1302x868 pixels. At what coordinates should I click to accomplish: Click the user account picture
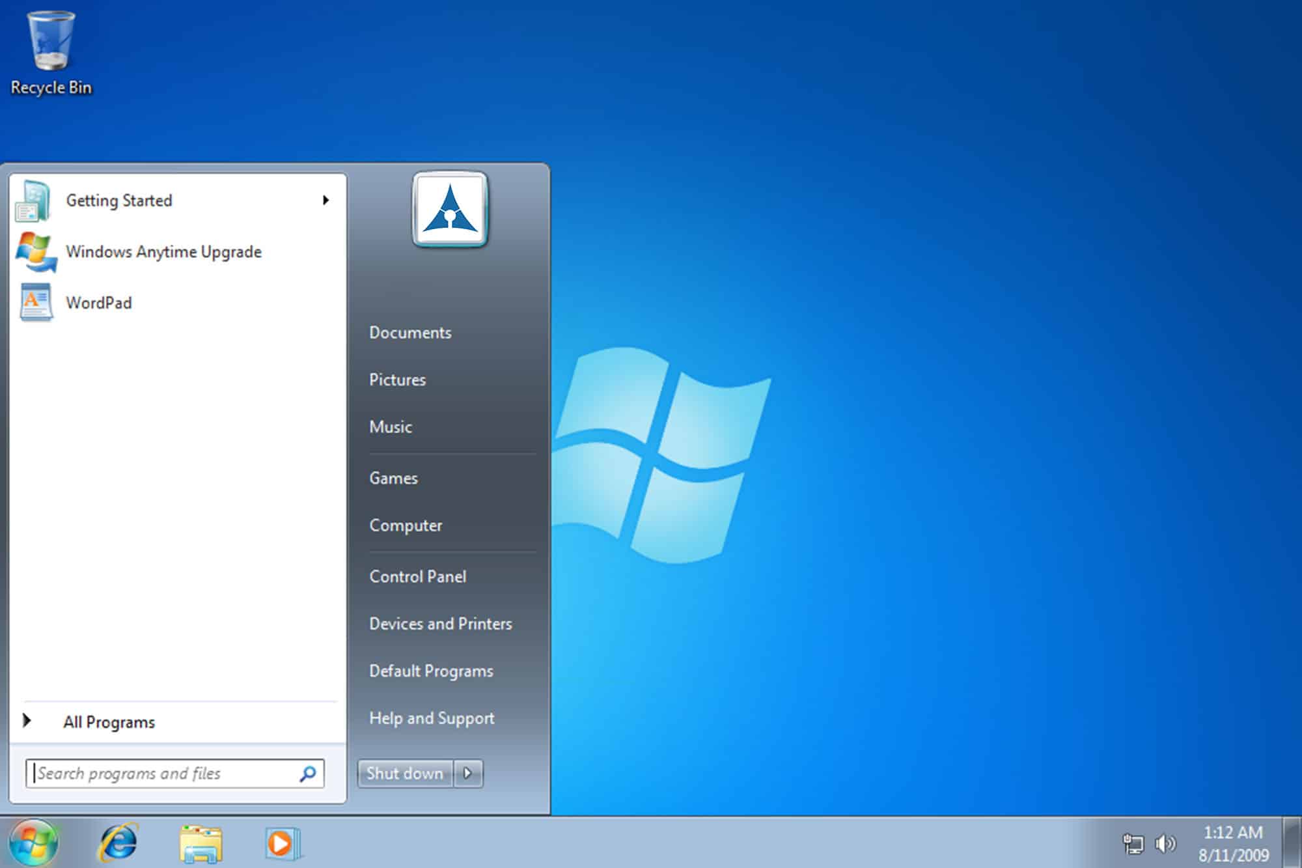450,209
